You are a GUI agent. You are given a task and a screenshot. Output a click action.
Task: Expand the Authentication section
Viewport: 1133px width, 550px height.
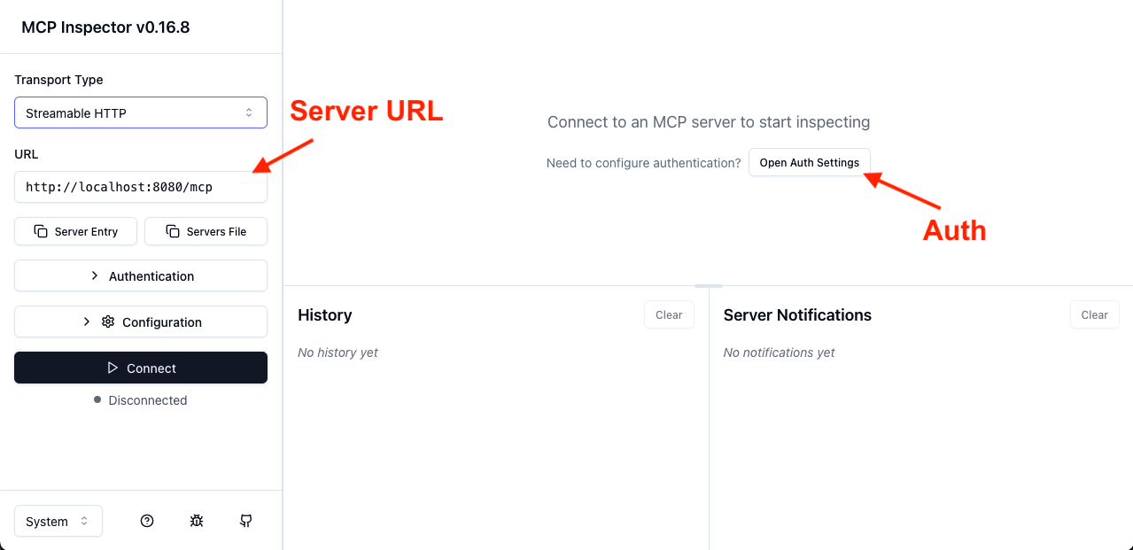[x=141, y=275]
